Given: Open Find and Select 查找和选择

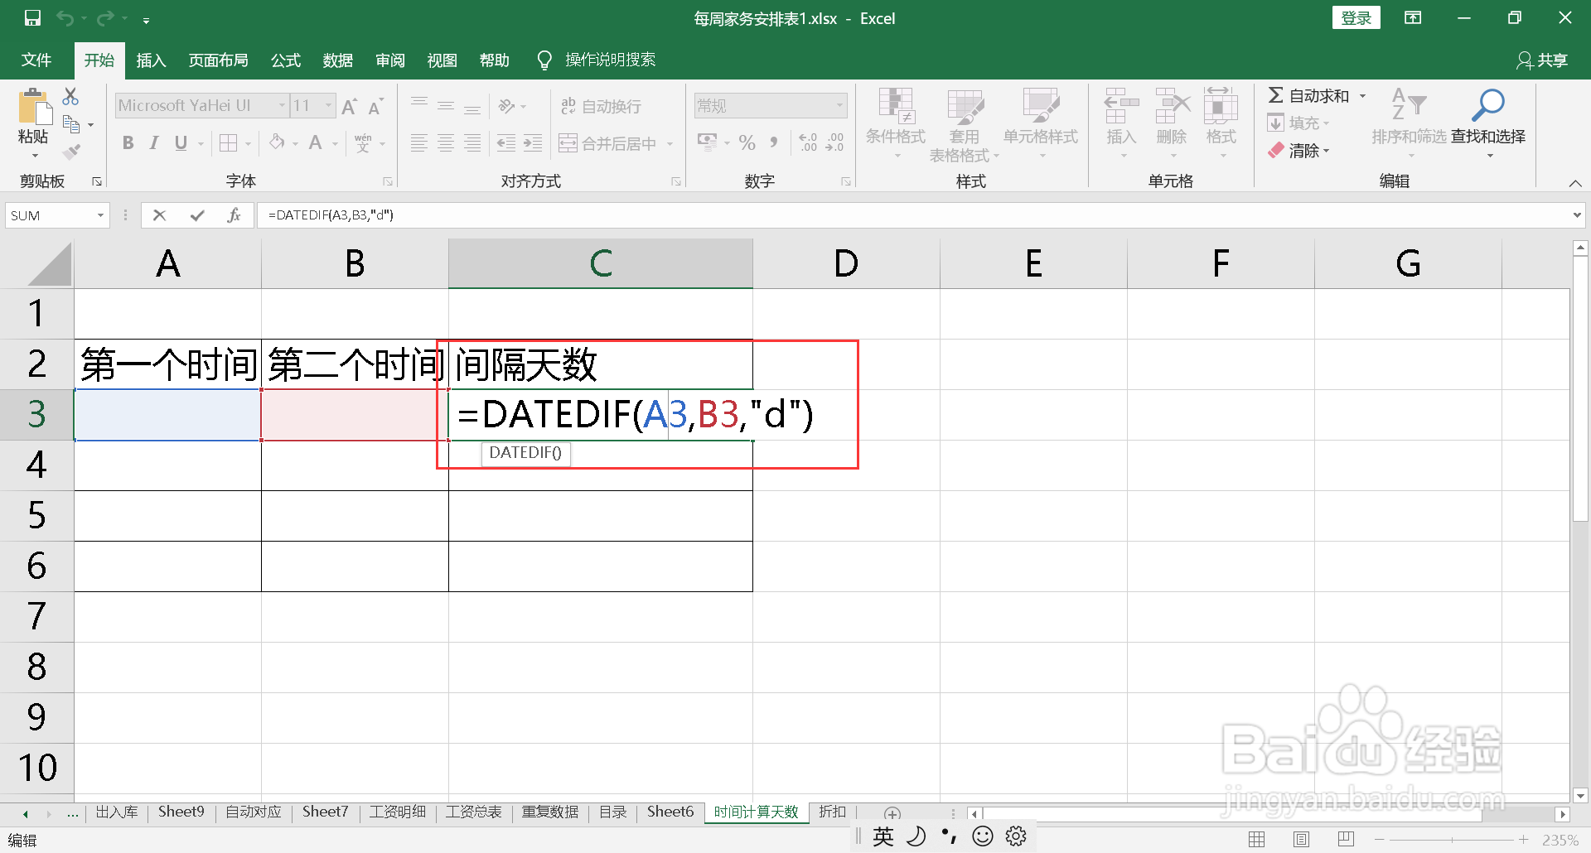Looking at the screenshot, I should coord(1488,124).
